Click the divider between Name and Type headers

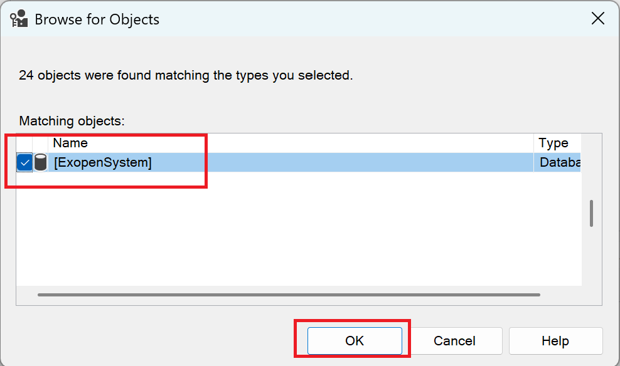[534, 143]
